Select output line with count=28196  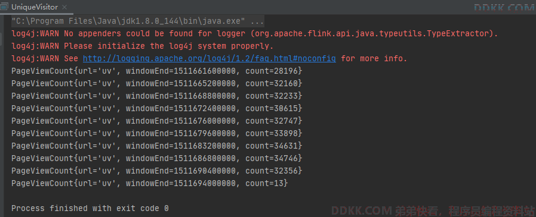tap(157, 71)
